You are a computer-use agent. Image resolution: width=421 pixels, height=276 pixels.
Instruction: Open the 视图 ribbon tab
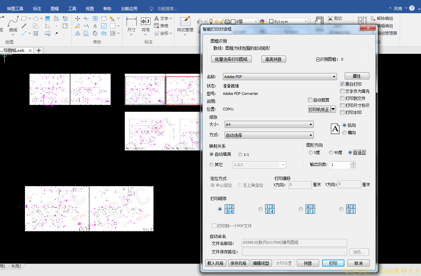tap(89, 9)
